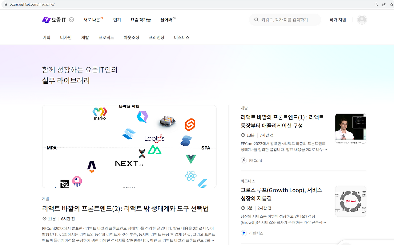
Task: Click the FEConf2023 summary text under 프론트엔드(1)
Action: pyautogui.click(x=284, y=146)
